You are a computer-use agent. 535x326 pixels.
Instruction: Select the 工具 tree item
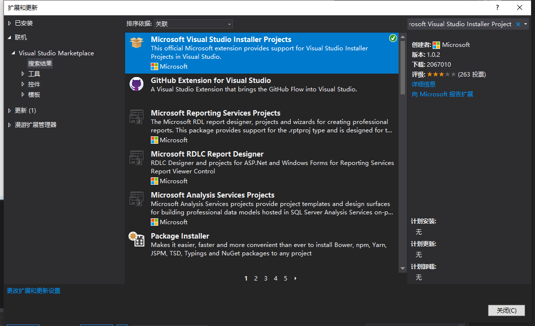pyautogui.click(x=34, y=74)
